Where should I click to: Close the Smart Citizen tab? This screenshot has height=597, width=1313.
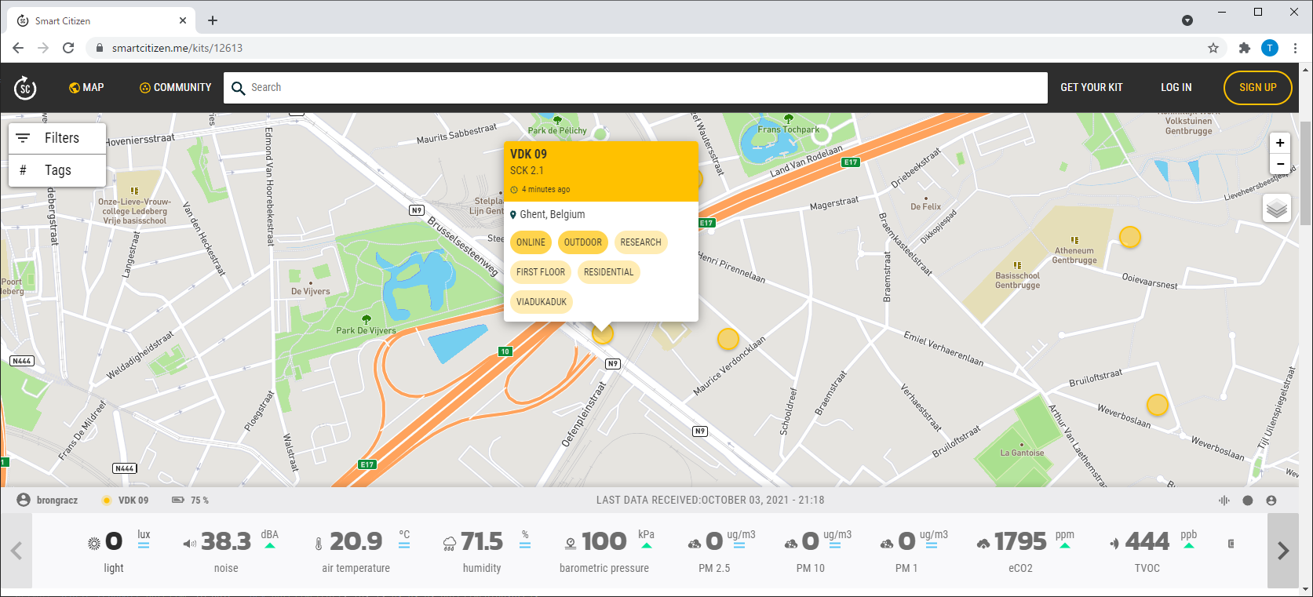tap(183, 20)
